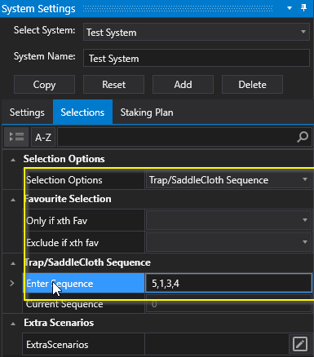Screen dimensions: 314x357
Task: Switch to the Staking Plan tab
Action: 147,112
